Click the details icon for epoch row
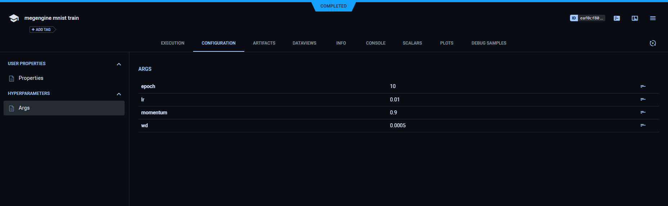 pyautogui.click(x=643, y=86)
